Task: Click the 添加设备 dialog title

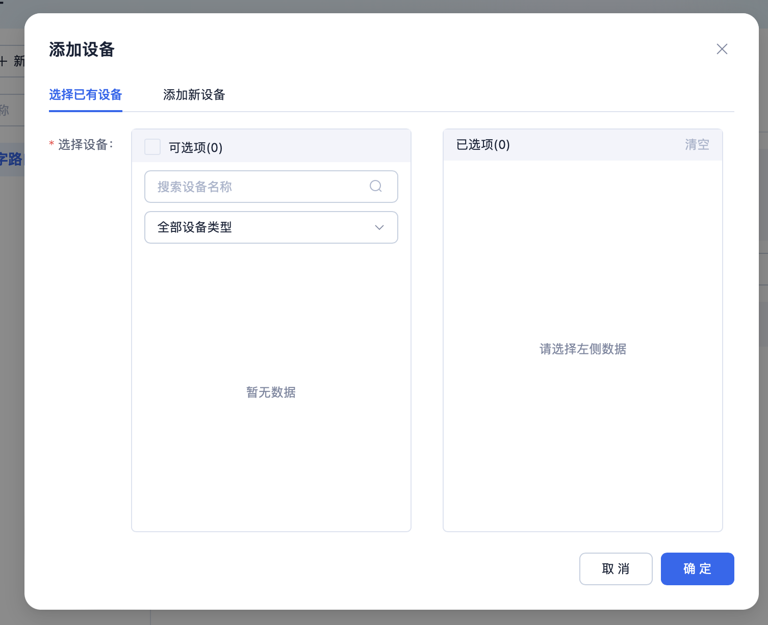Action: (x=82, y=49)
